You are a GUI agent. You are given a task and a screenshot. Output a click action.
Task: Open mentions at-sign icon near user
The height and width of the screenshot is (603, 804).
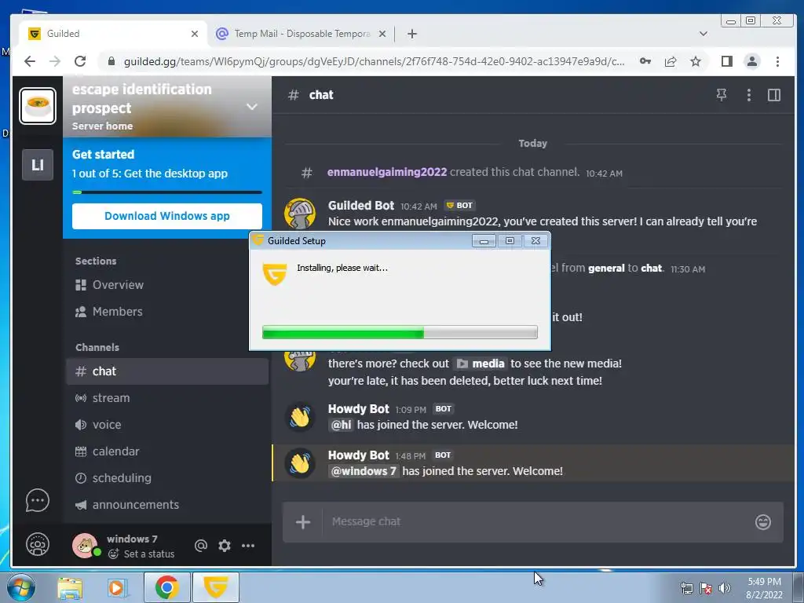(x=201, y=546)
